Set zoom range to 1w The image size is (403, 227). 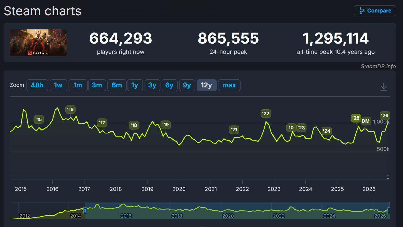pyautogui.click(x=58, y=85)
